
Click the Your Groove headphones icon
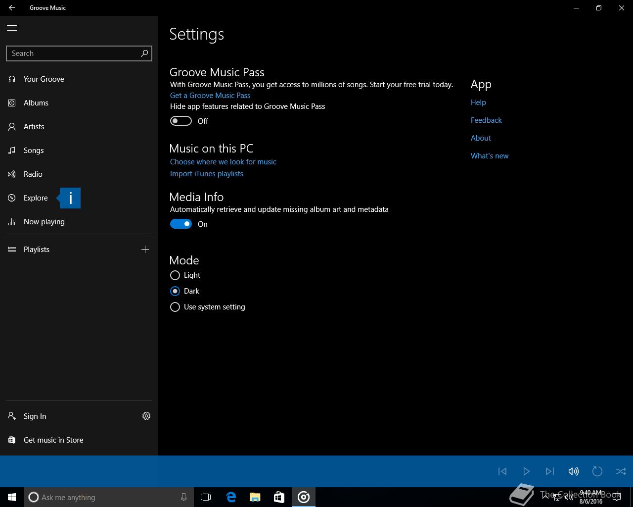(12, 79)
